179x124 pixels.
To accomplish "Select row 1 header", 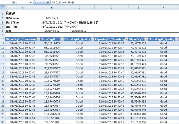I will point(3,13).
